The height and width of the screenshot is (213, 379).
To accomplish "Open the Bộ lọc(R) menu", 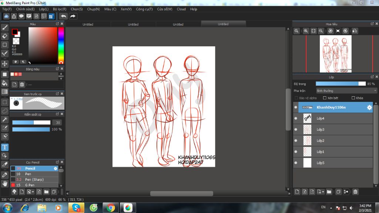I will [60, 9].
